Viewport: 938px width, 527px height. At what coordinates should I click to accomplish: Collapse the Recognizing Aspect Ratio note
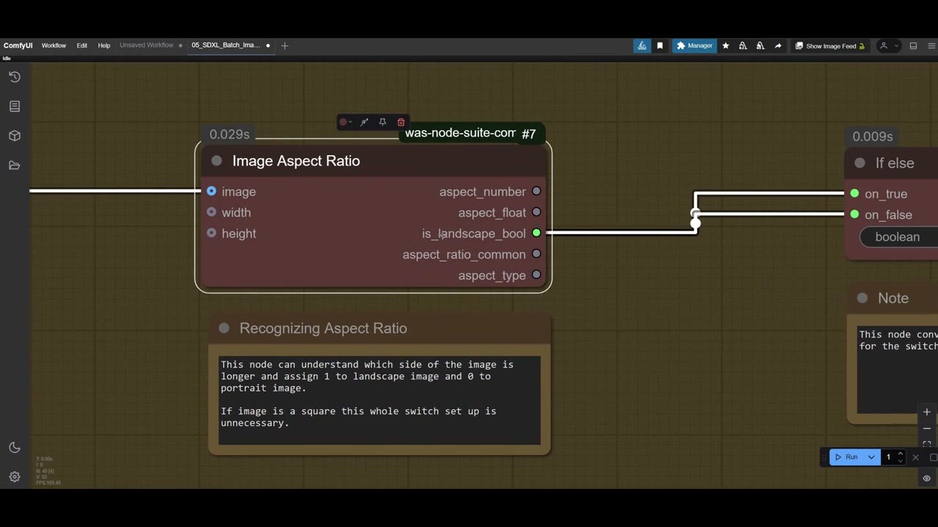pos(224,328)
